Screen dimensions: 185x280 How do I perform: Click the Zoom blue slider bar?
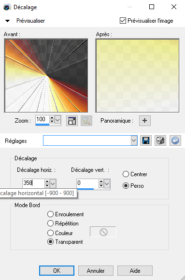[43, 125]
